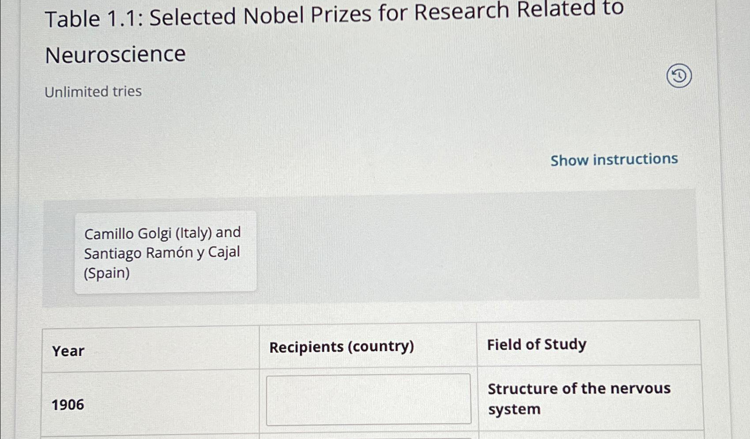
Task: Select the Unlimited tries label
Action: [93, 91]
